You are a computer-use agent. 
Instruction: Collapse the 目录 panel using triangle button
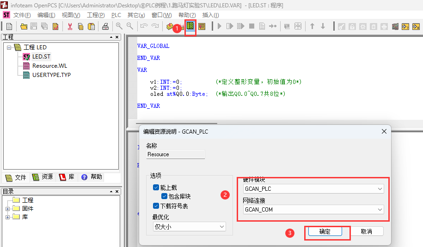point(111,191)
